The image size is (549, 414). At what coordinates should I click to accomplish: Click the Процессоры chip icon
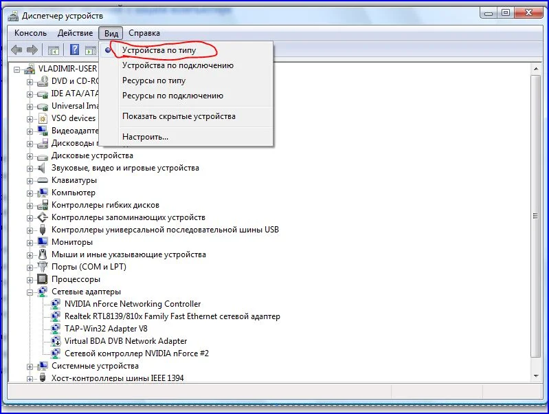point(43,279)
